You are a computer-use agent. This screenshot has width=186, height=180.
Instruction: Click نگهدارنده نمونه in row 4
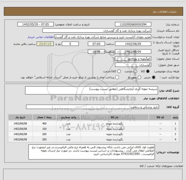114,140
